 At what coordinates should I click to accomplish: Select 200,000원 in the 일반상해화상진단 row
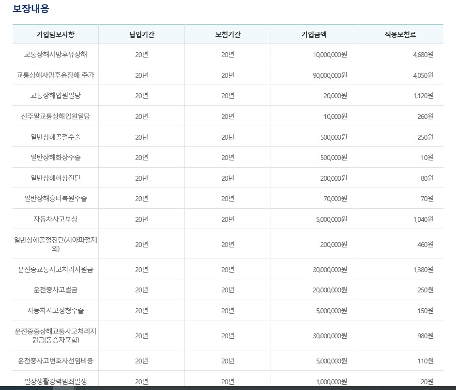(x=334, y=178)
